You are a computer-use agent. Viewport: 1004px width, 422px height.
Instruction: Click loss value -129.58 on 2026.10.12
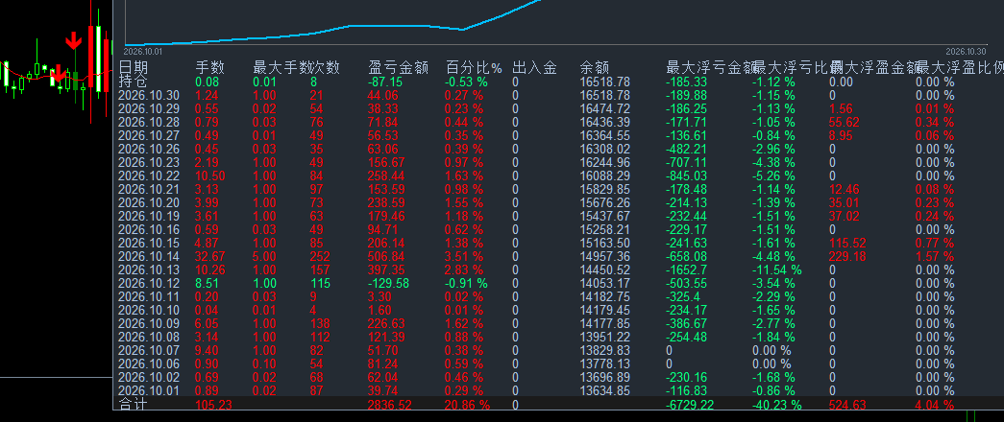pos(389,283)
